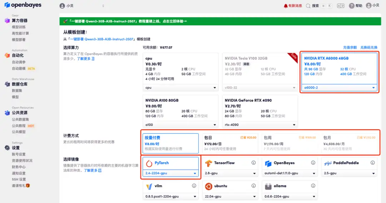
Task: Click the vllm logo icon
Action: (x=149, y=187)
